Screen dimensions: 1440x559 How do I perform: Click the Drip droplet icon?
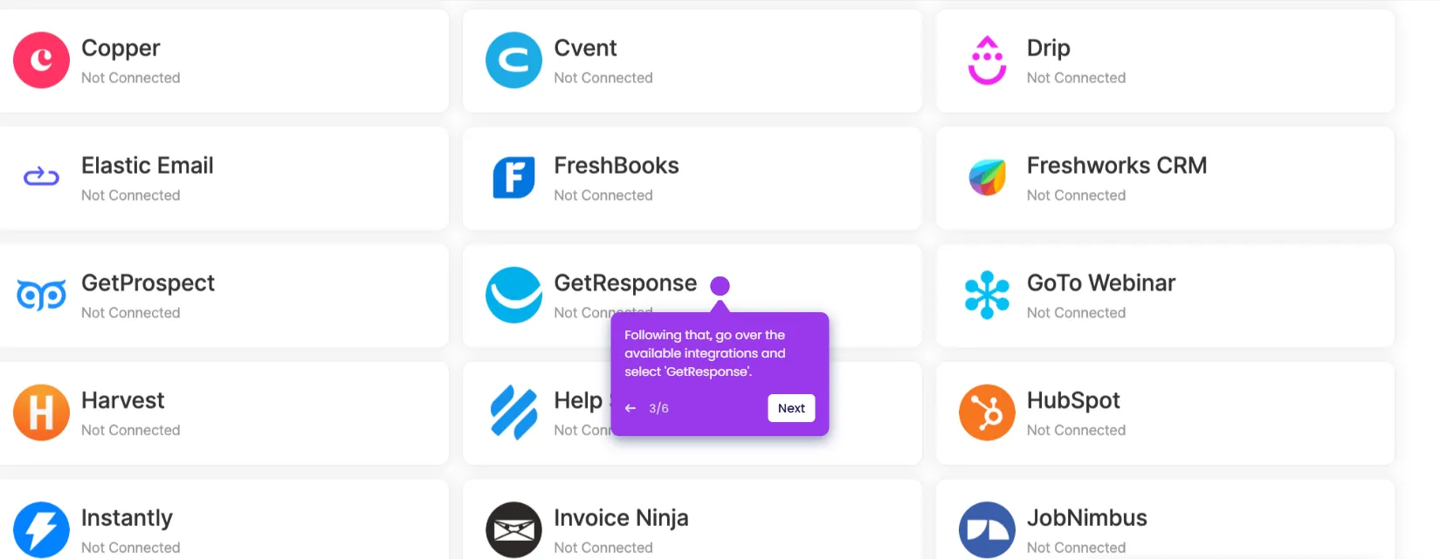click(x=987, y=60)
